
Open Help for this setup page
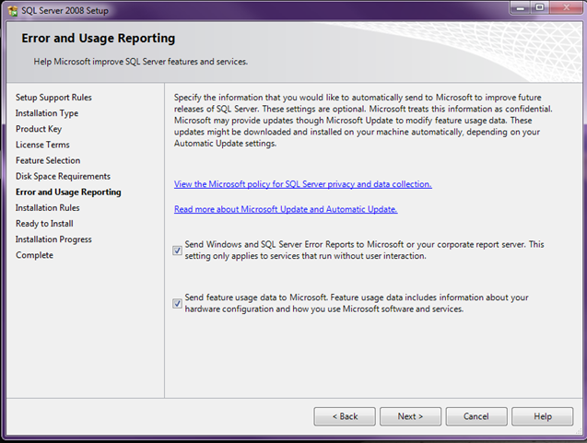pos(543,416)
